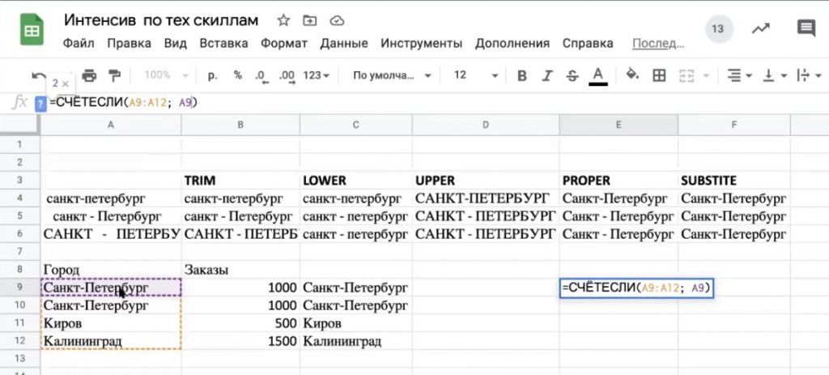
Task: Open the font size 12 dropdown
Action: point(475,75)
